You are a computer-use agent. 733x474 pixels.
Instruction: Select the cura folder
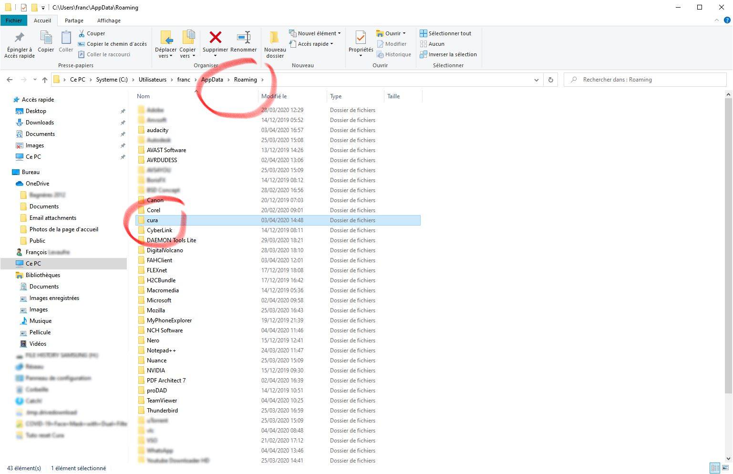pyautogui.click(x=278, y=220)
